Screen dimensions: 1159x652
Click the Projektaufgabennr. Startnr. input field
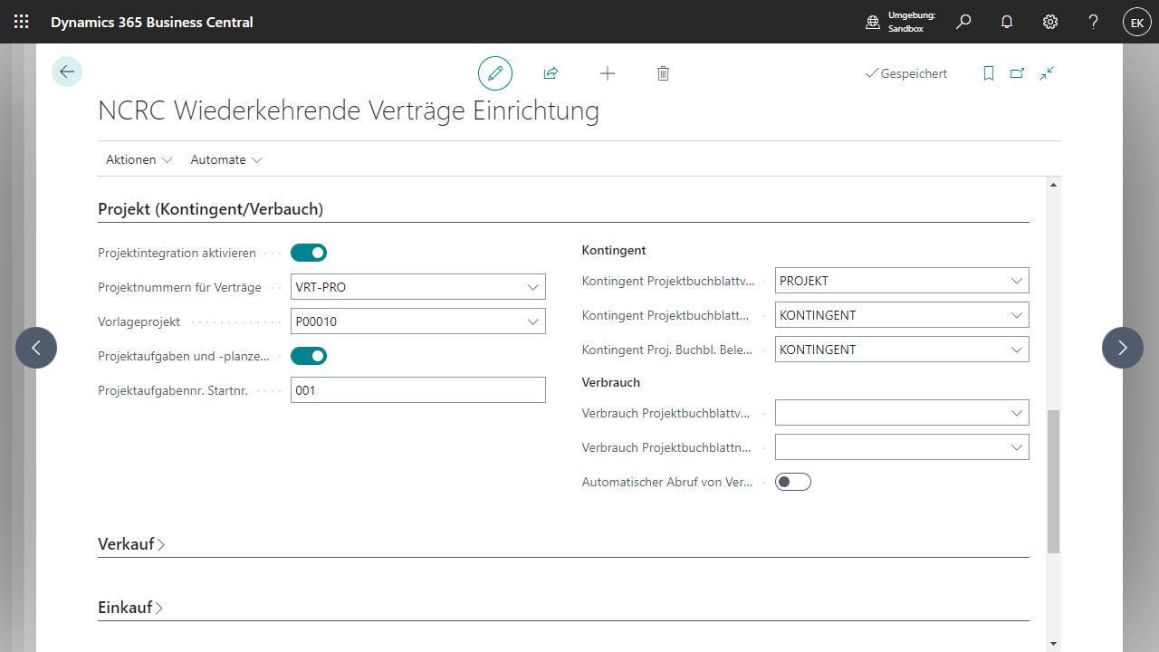pos(417,390)
